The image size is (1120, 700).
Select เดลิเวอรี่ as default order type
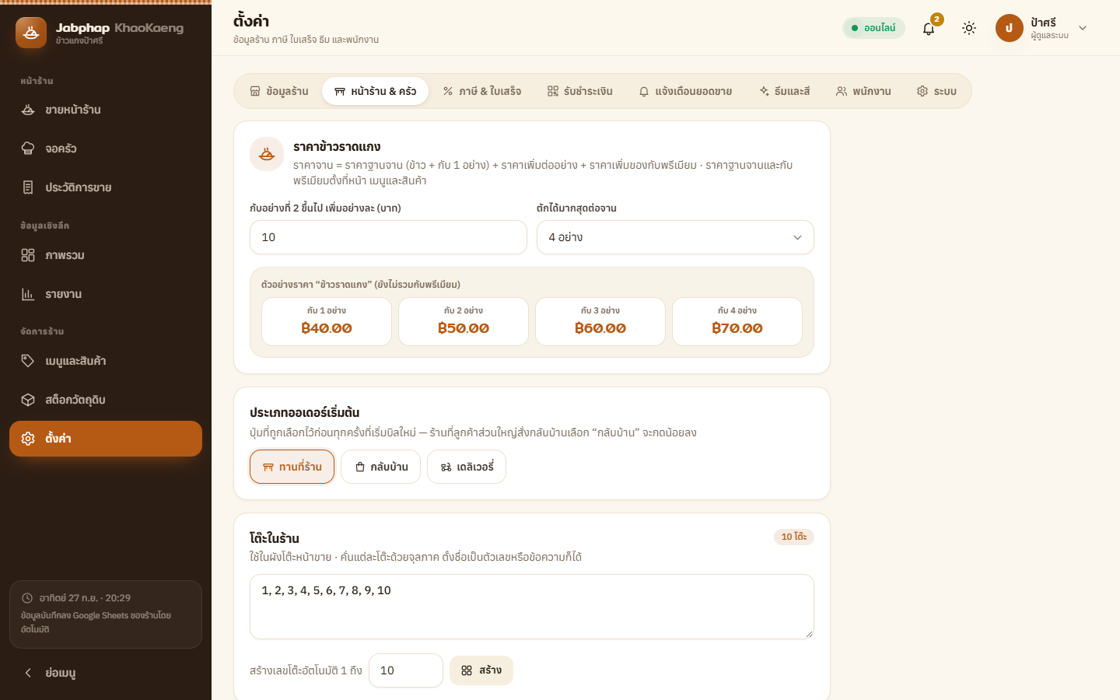click(467, 467)
